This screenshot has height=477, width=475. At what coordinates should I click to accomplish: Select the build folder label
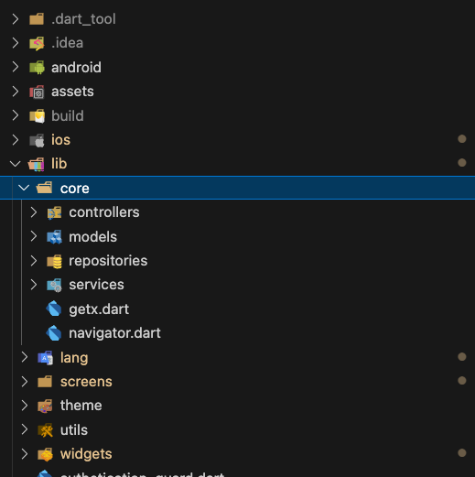[68, 116]
